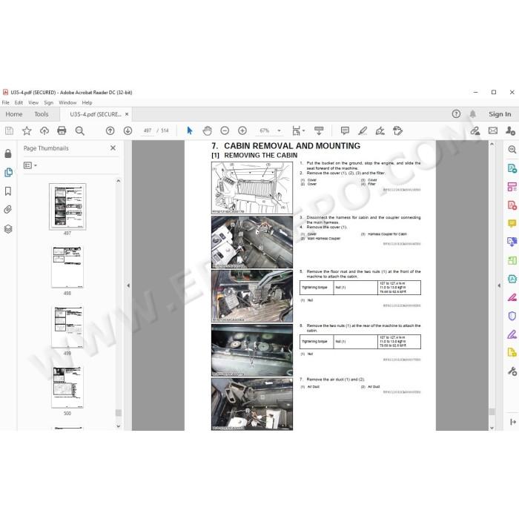Open the More Tools wrench icon

512,371
